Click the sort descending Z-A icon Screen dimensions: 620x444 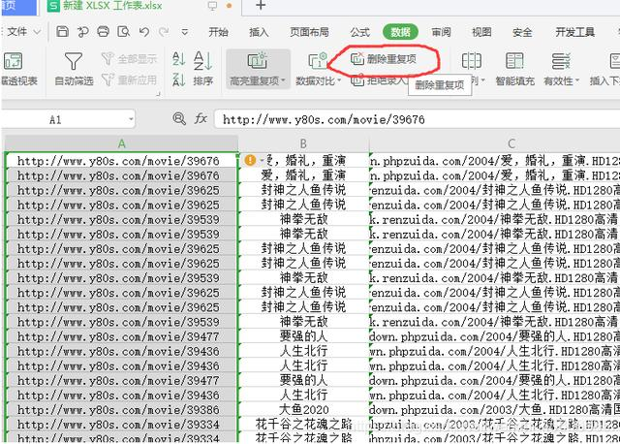pyautogui.click(x=178, y=79)
